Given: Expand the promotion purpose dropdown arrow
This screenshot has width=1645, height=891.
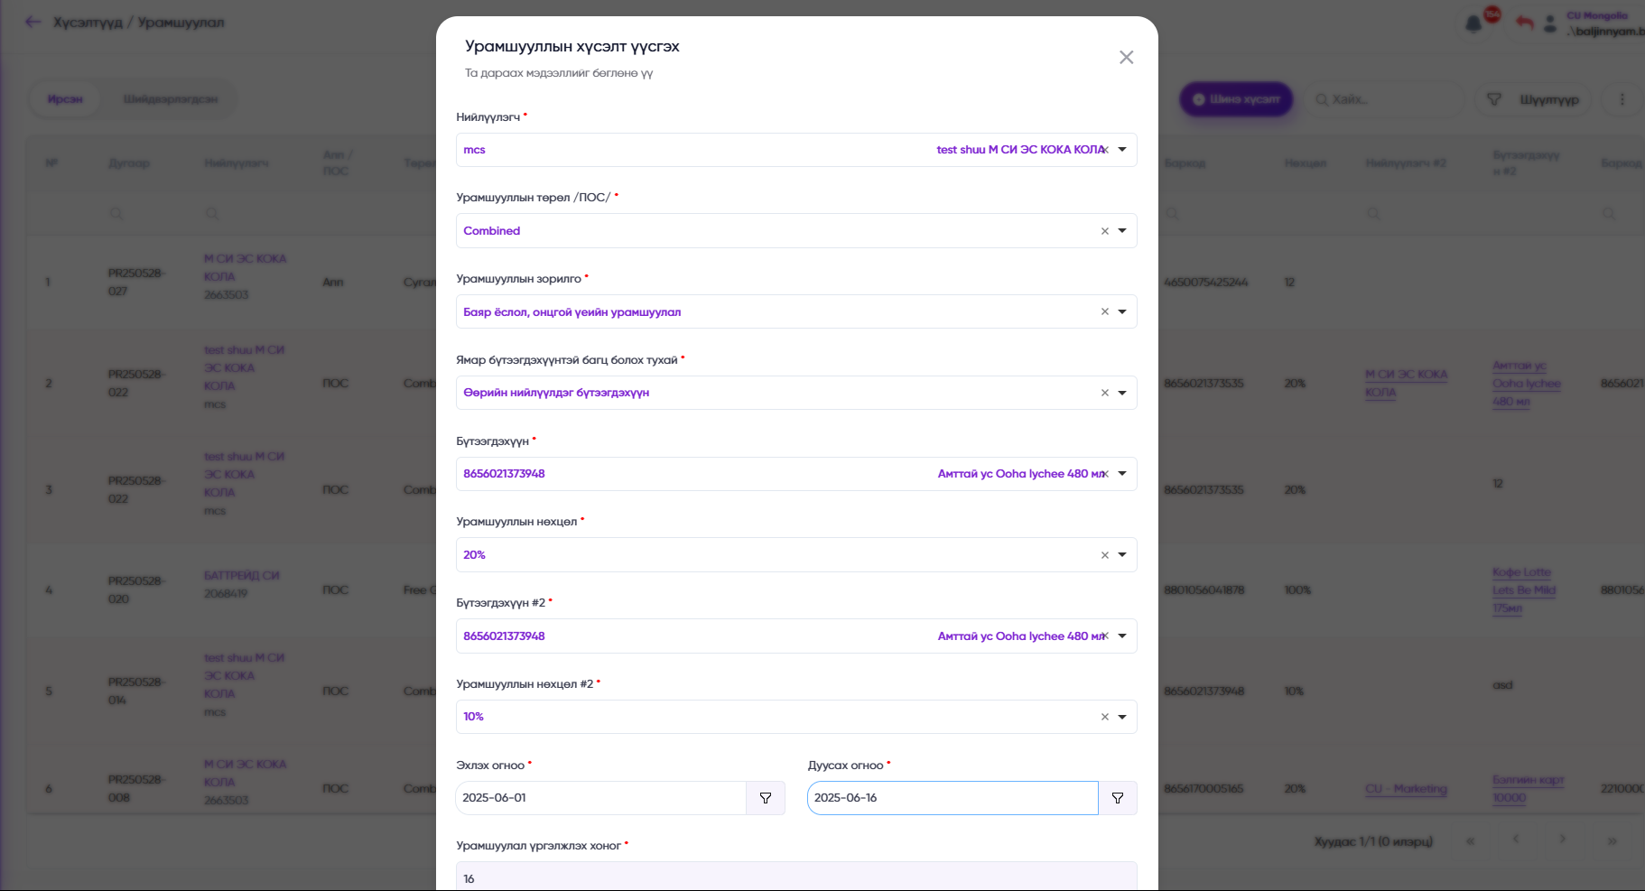Looking at the screenshot, I should tap(1122, 311).
